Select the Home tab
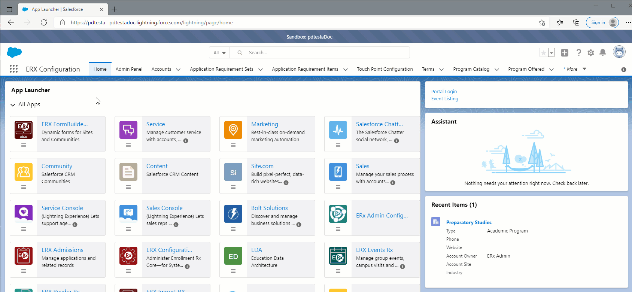632x292 pixels. pos(100,69)
